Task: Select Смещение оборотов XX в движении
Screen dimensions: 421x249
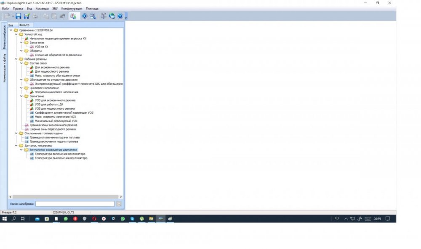Action: point(58,55)
